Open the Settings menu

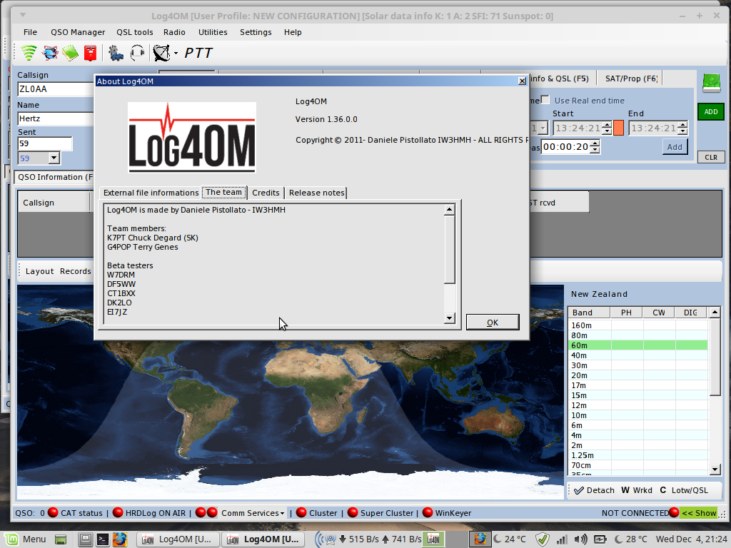(256, 32)
